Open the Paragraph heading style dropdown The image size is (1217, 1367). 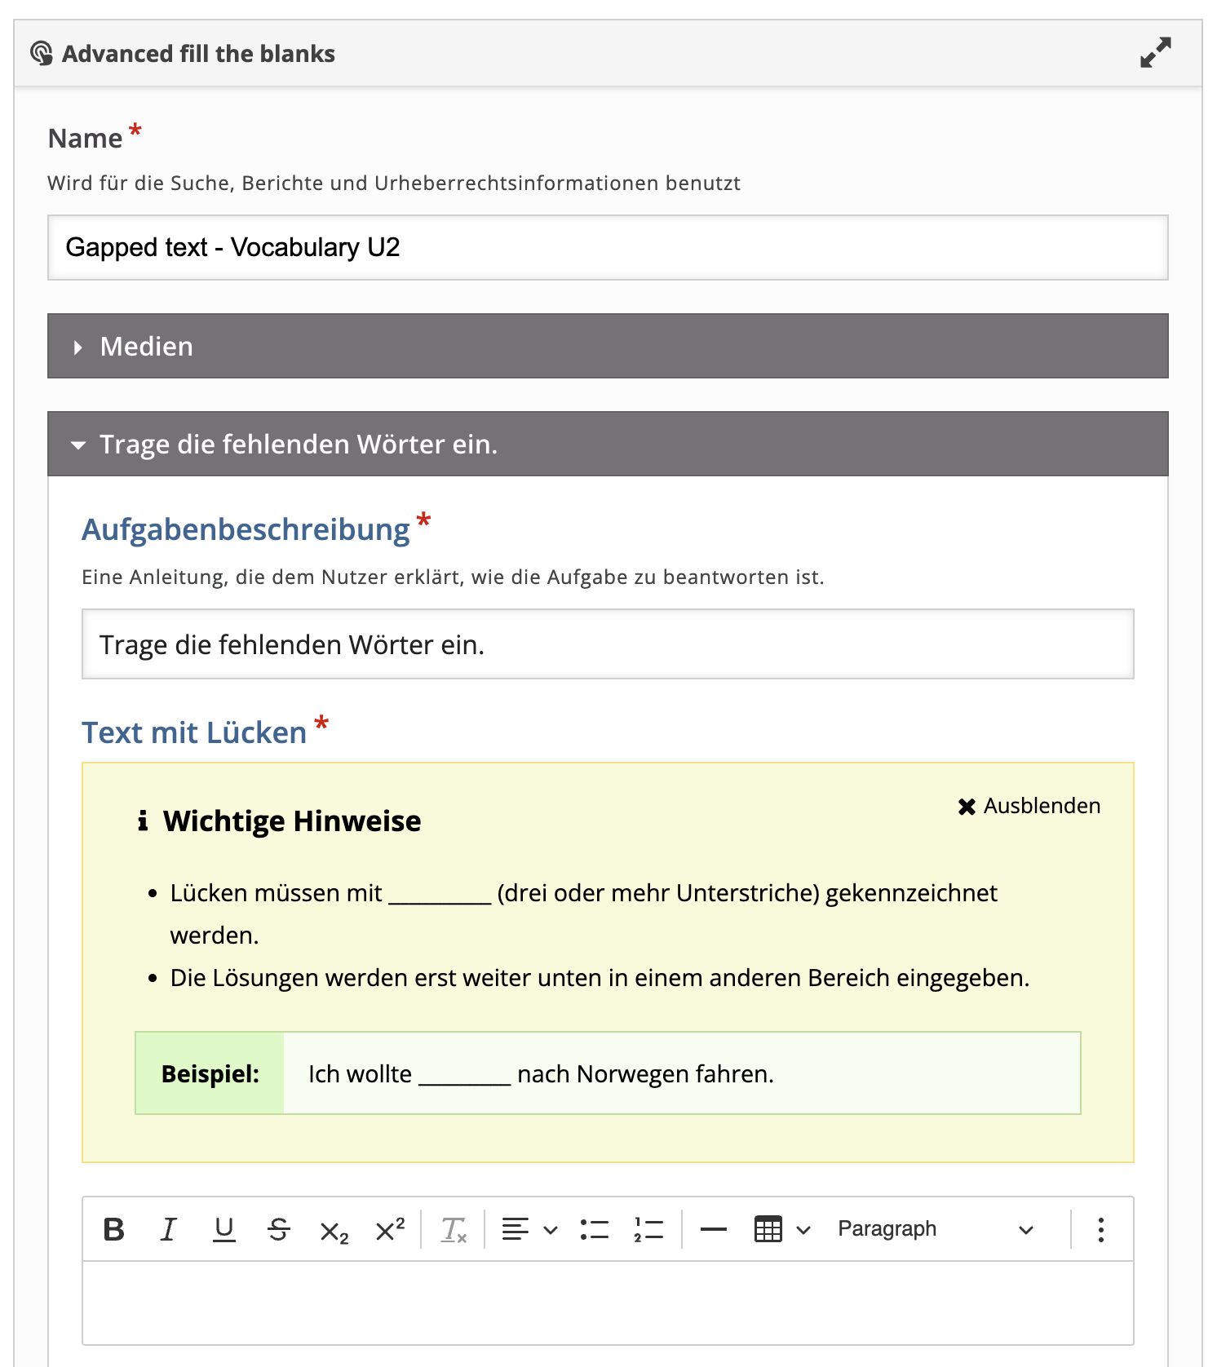coord(935,1229)
